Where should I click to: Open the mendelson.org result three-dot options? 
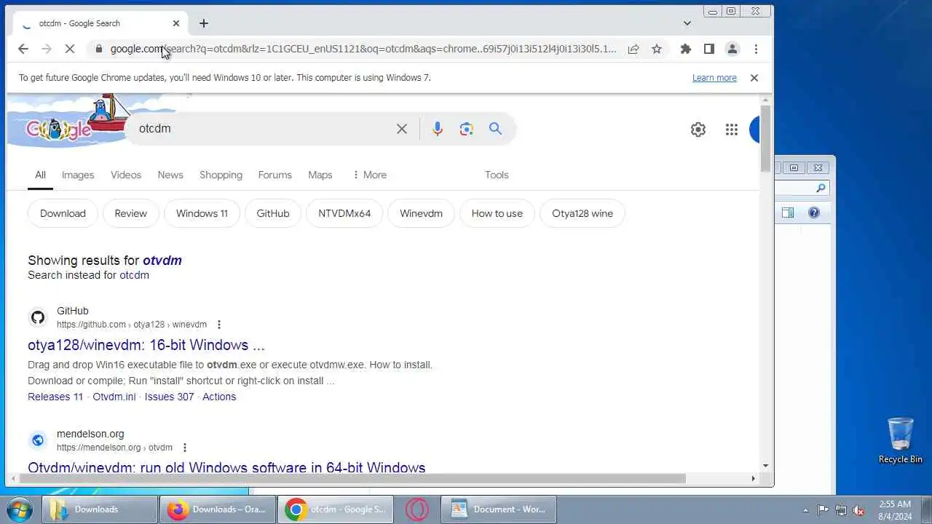[185, 448]
